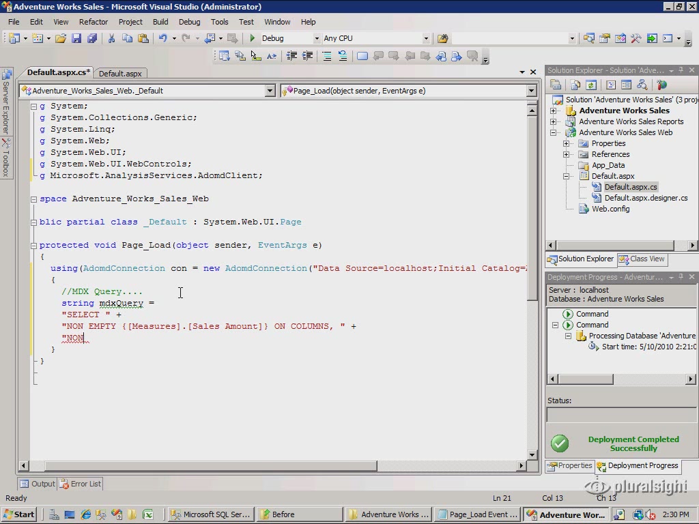
Task: Click the Find in Files icon
Action: click(x=442, y=38)
